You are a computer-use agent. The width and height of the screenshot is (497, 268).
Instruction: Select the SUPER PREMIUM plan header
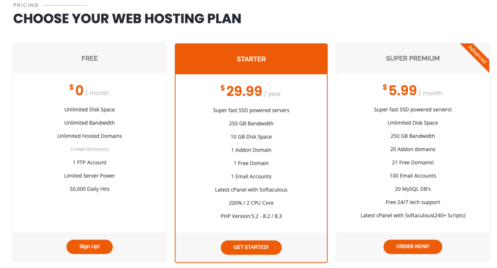coord(413,58)
